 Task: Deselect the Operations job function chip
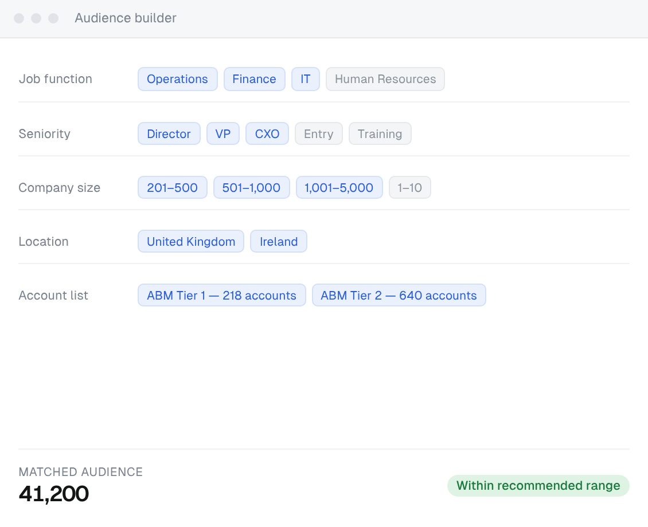177,79
